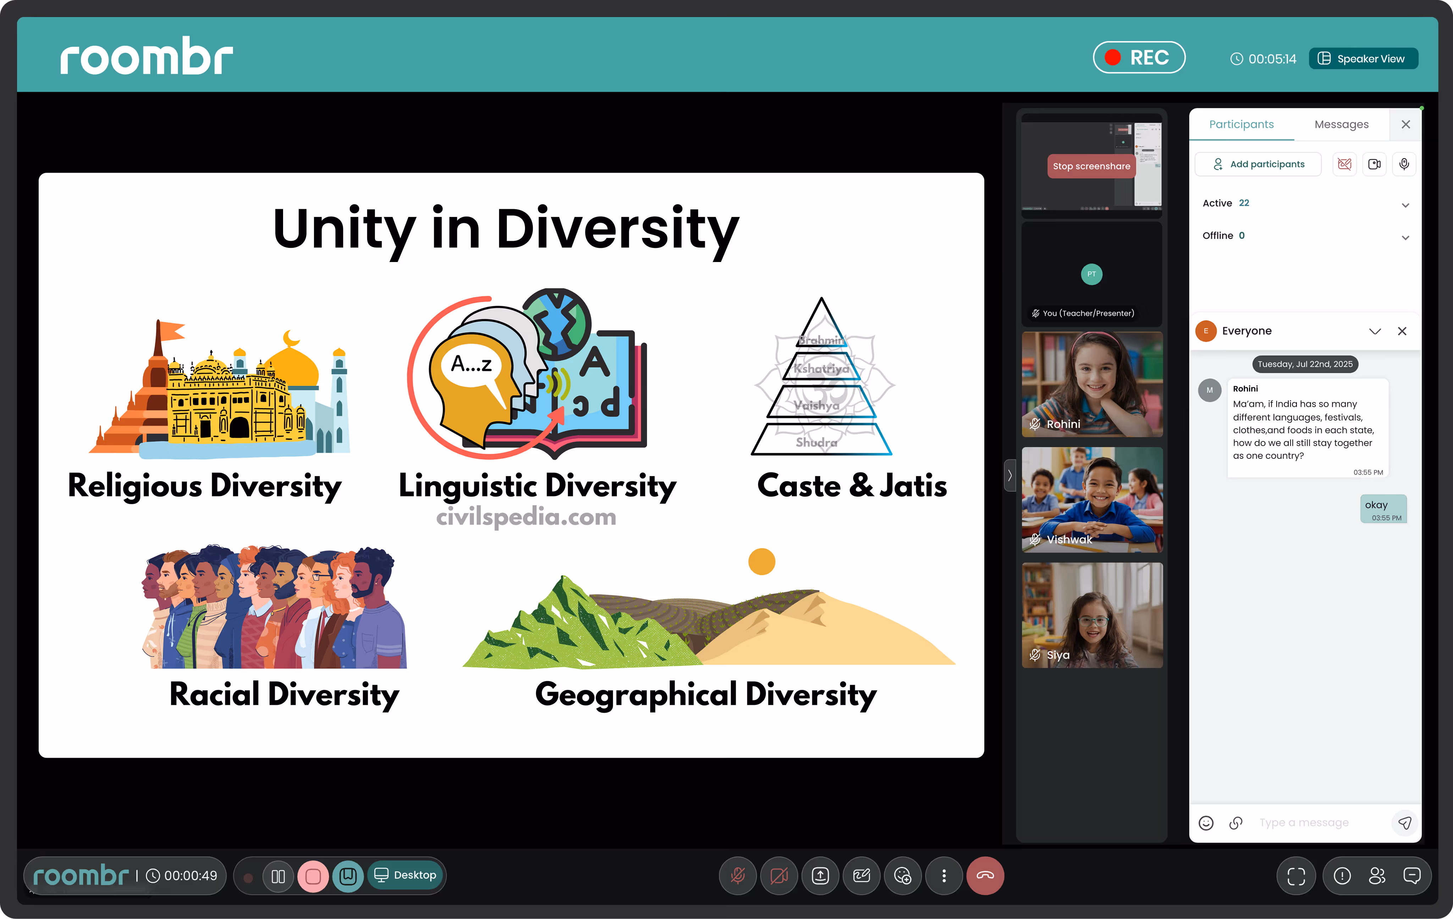Pause the recording
The image size is (1453, 919).
click(x=278, y=876)
